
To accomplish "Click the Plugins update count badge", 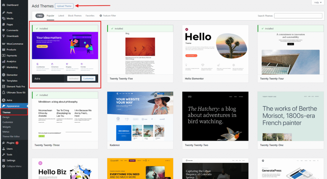I will 17,143.
